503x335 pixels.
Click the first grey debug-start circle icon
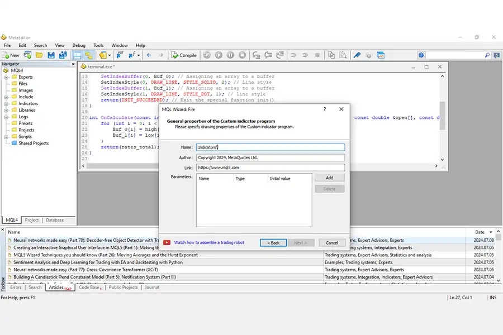pos(207,55)
